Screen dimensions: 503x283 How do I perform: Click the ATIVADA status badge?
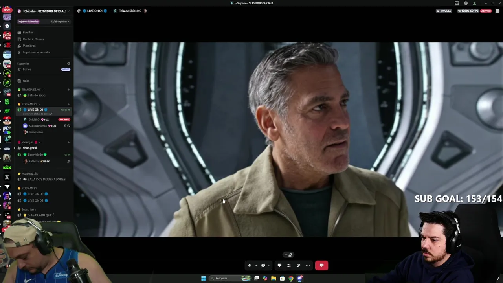tap(444, 11)
